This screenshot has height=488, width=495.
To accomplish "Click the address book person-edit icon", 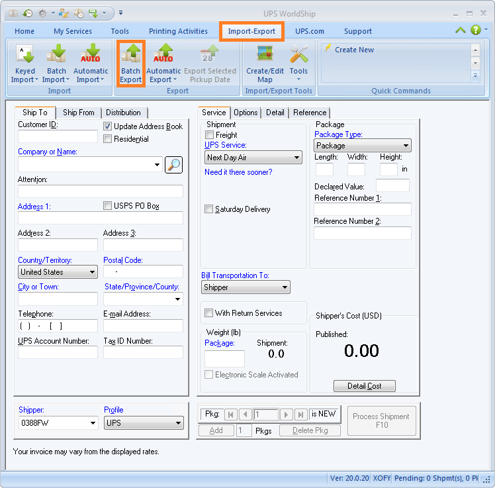I will click(64, 13).
